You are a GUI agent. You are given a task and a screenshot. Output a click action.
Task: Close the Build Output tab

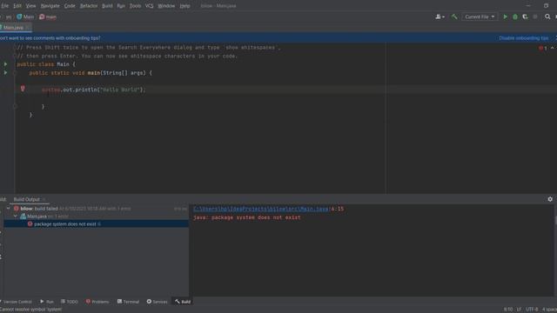44,199
